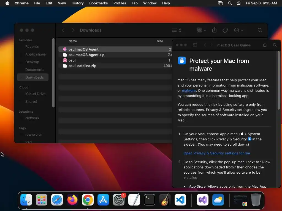Select Network in Finder sidebar
Viewport: 282px width, 211px height.
tap(32, 118)
